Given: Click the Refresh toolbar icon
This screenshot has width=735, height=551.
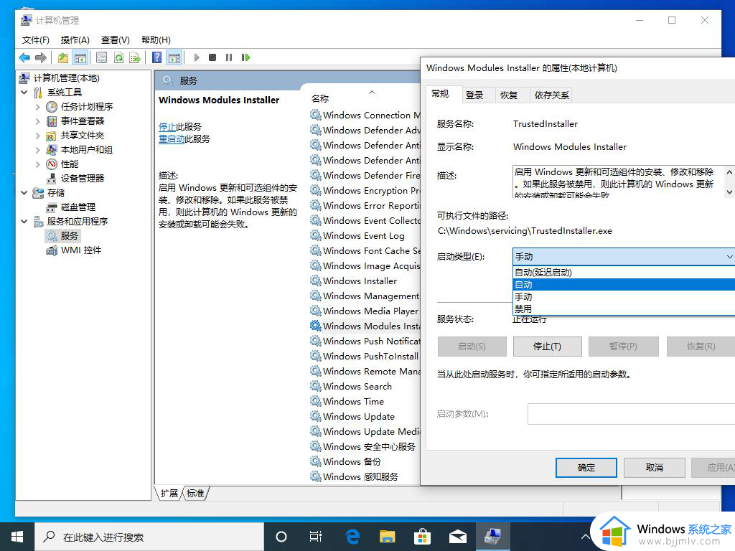Looking at the screenshot, I should click(118, 57).
